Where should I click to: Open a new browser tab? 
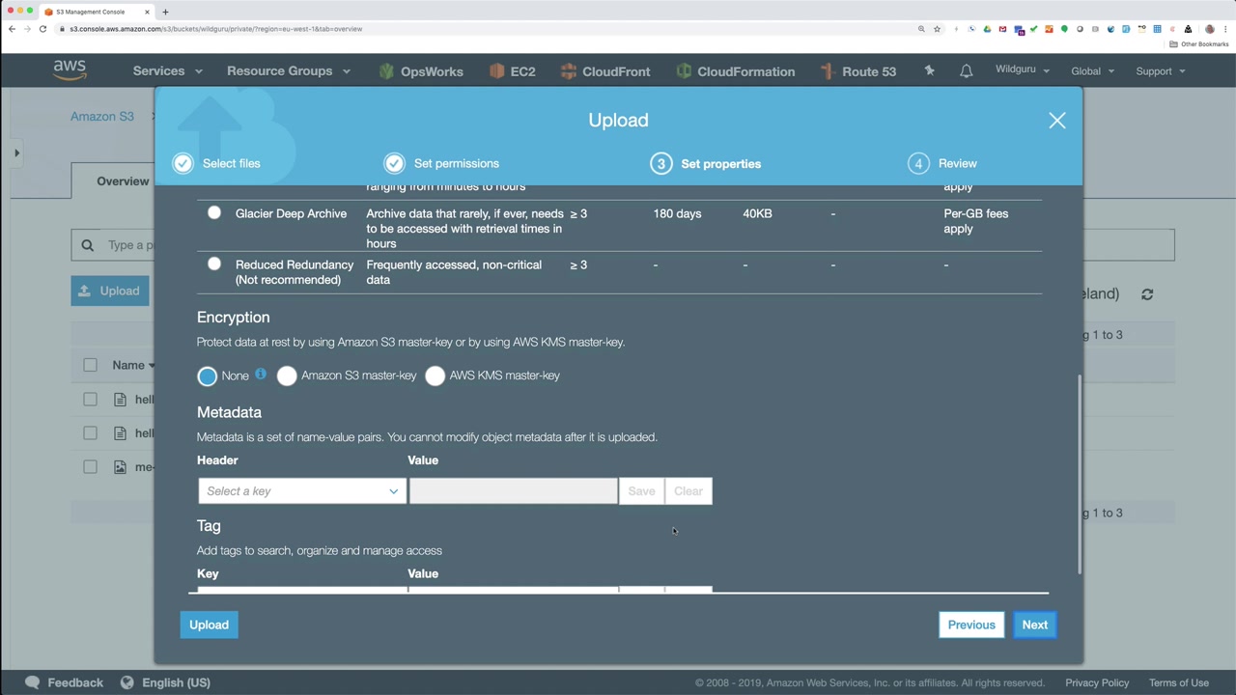coord(165,12)
